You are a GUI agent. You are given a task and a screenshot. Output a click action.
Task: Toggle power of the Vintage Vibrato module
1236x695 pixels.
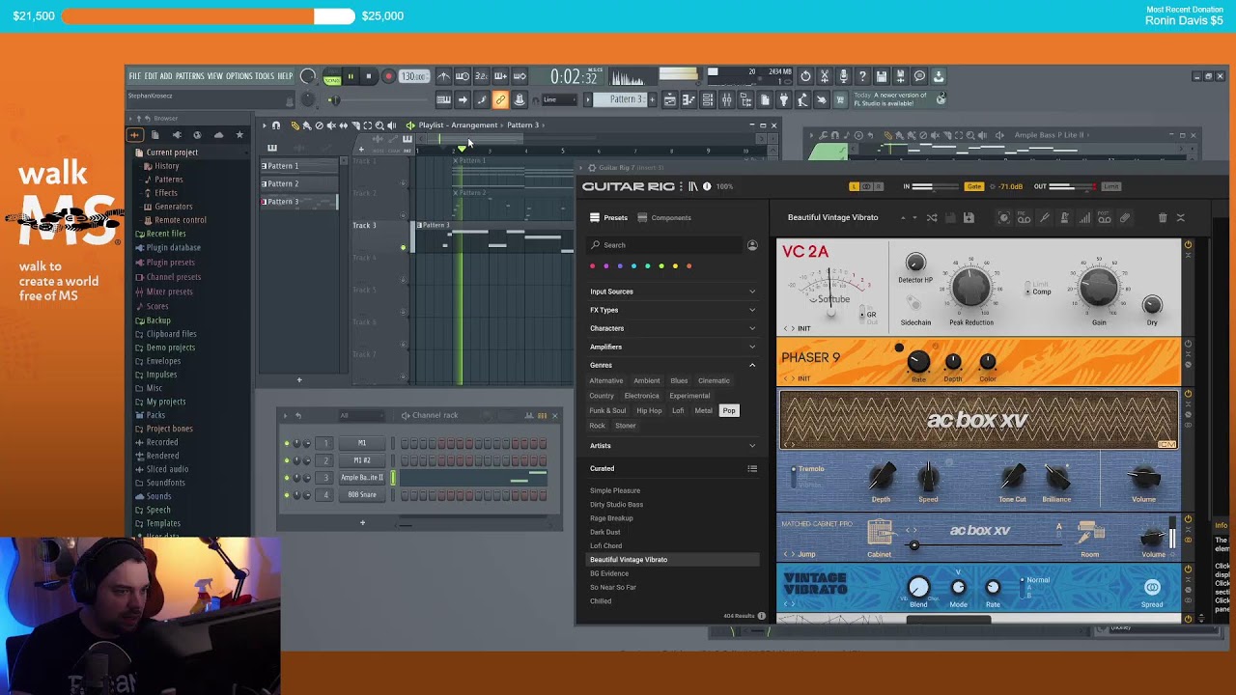point(1188,569)
